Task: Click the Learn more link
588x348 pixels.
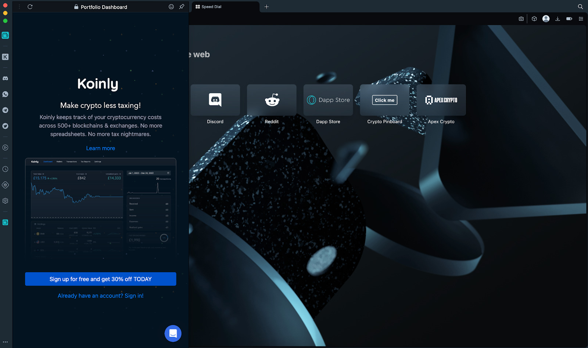Action: 101,148
